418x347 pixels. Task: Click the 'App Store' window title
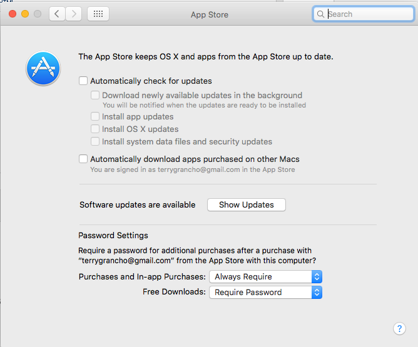click(210, 14)
